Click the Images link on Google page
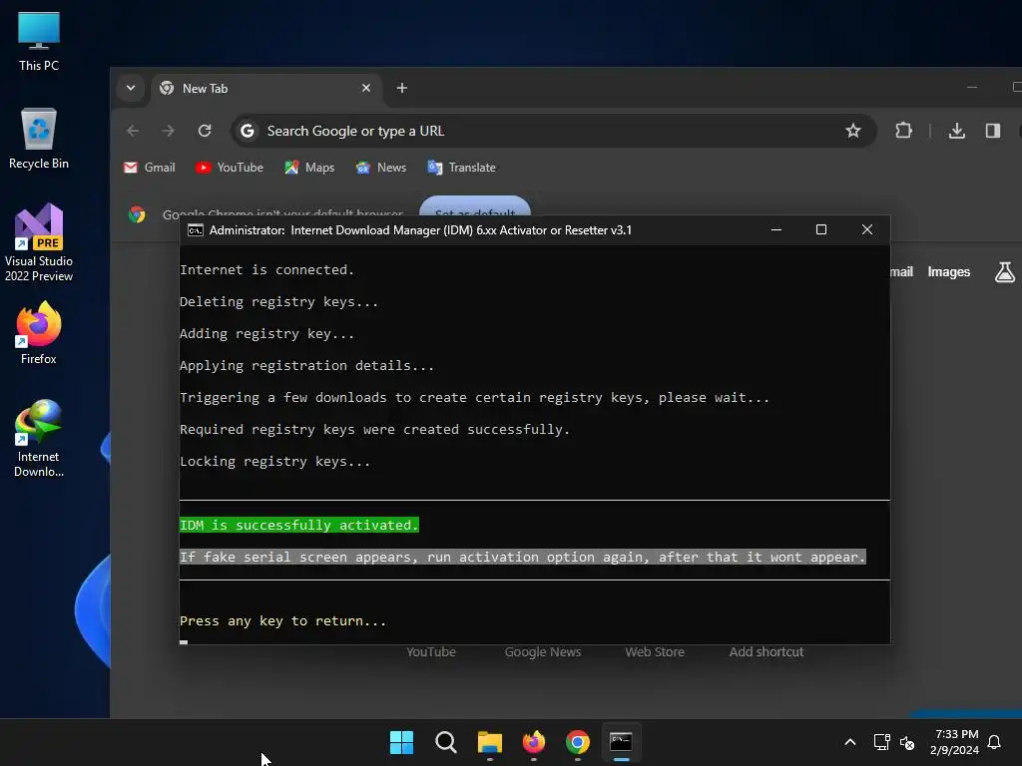The width and height of the screenshot is (1022, 766). [x=948, y=272]
